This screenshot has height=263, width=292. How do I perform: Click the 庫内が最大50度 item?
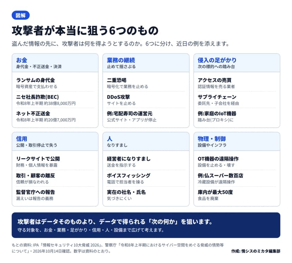pos(215,192)
